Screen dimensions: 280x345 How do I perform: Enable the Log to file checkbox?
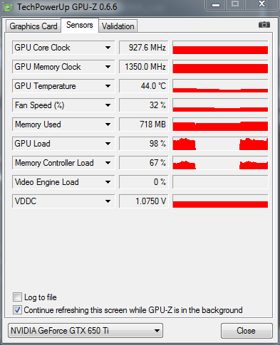[x=17, y=297]
